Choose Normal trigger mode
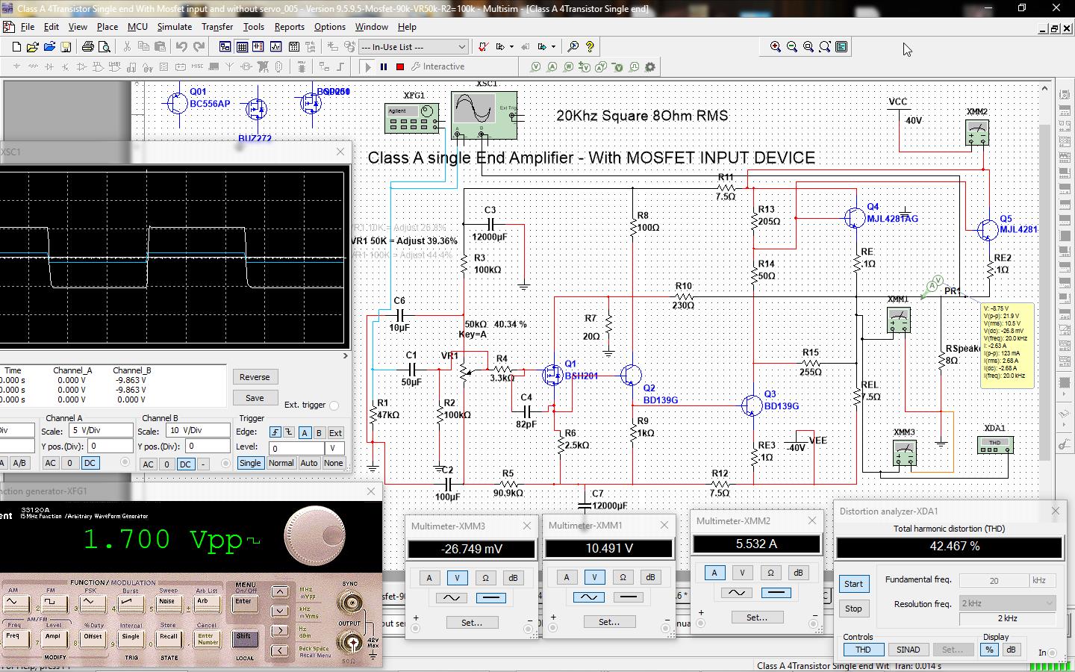1075x672 pixels. coord(281,463)
